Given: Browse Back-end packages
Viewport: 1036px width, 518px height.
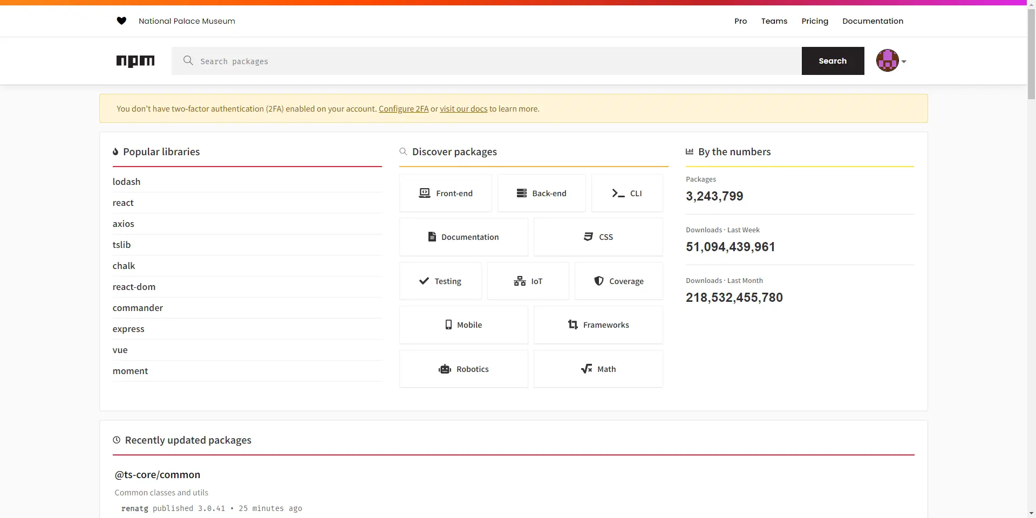Looking at the screenshot, I should (x=541, y=193).
